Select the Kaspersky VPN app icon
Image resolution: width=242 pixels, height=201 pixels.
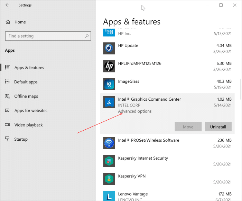tap(109, 179)
